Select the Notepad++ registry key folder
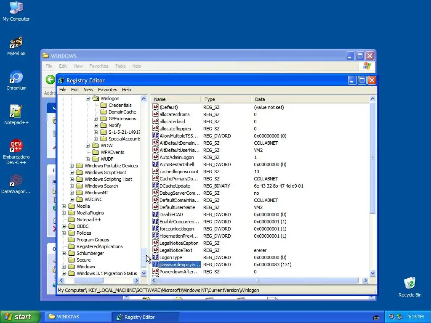The image size is (431, 323). tap(85, 220)
